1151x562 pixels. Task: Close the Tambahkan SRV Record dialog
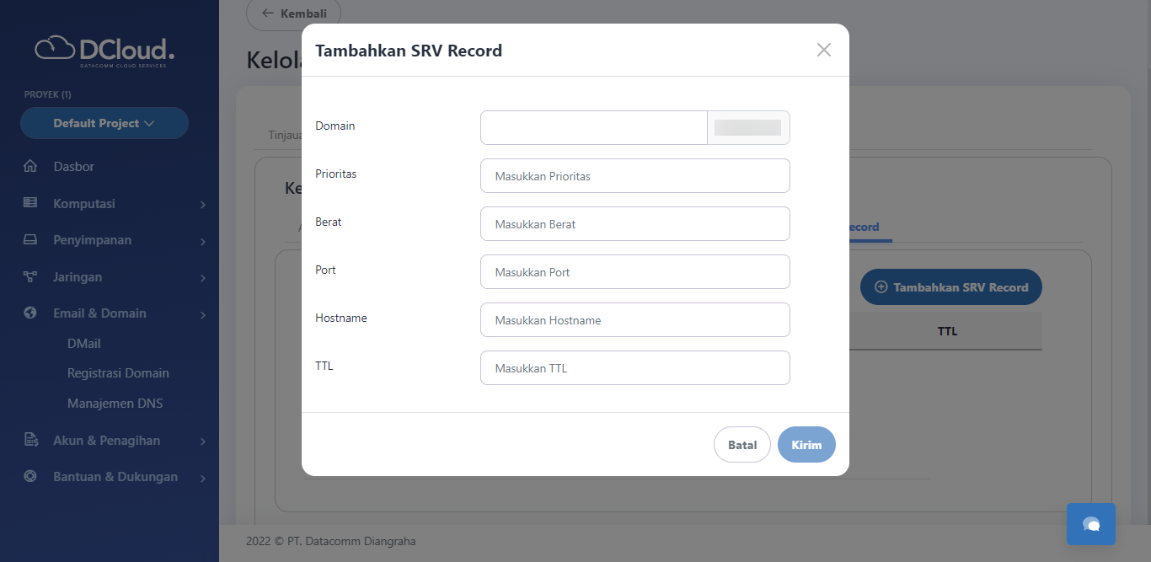(823, 50)
